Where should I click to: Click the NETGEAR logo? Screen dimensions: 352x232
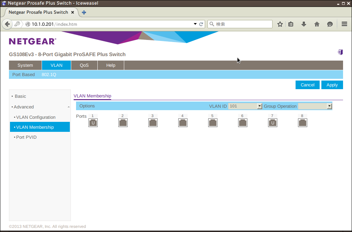[x=33, y=41]
